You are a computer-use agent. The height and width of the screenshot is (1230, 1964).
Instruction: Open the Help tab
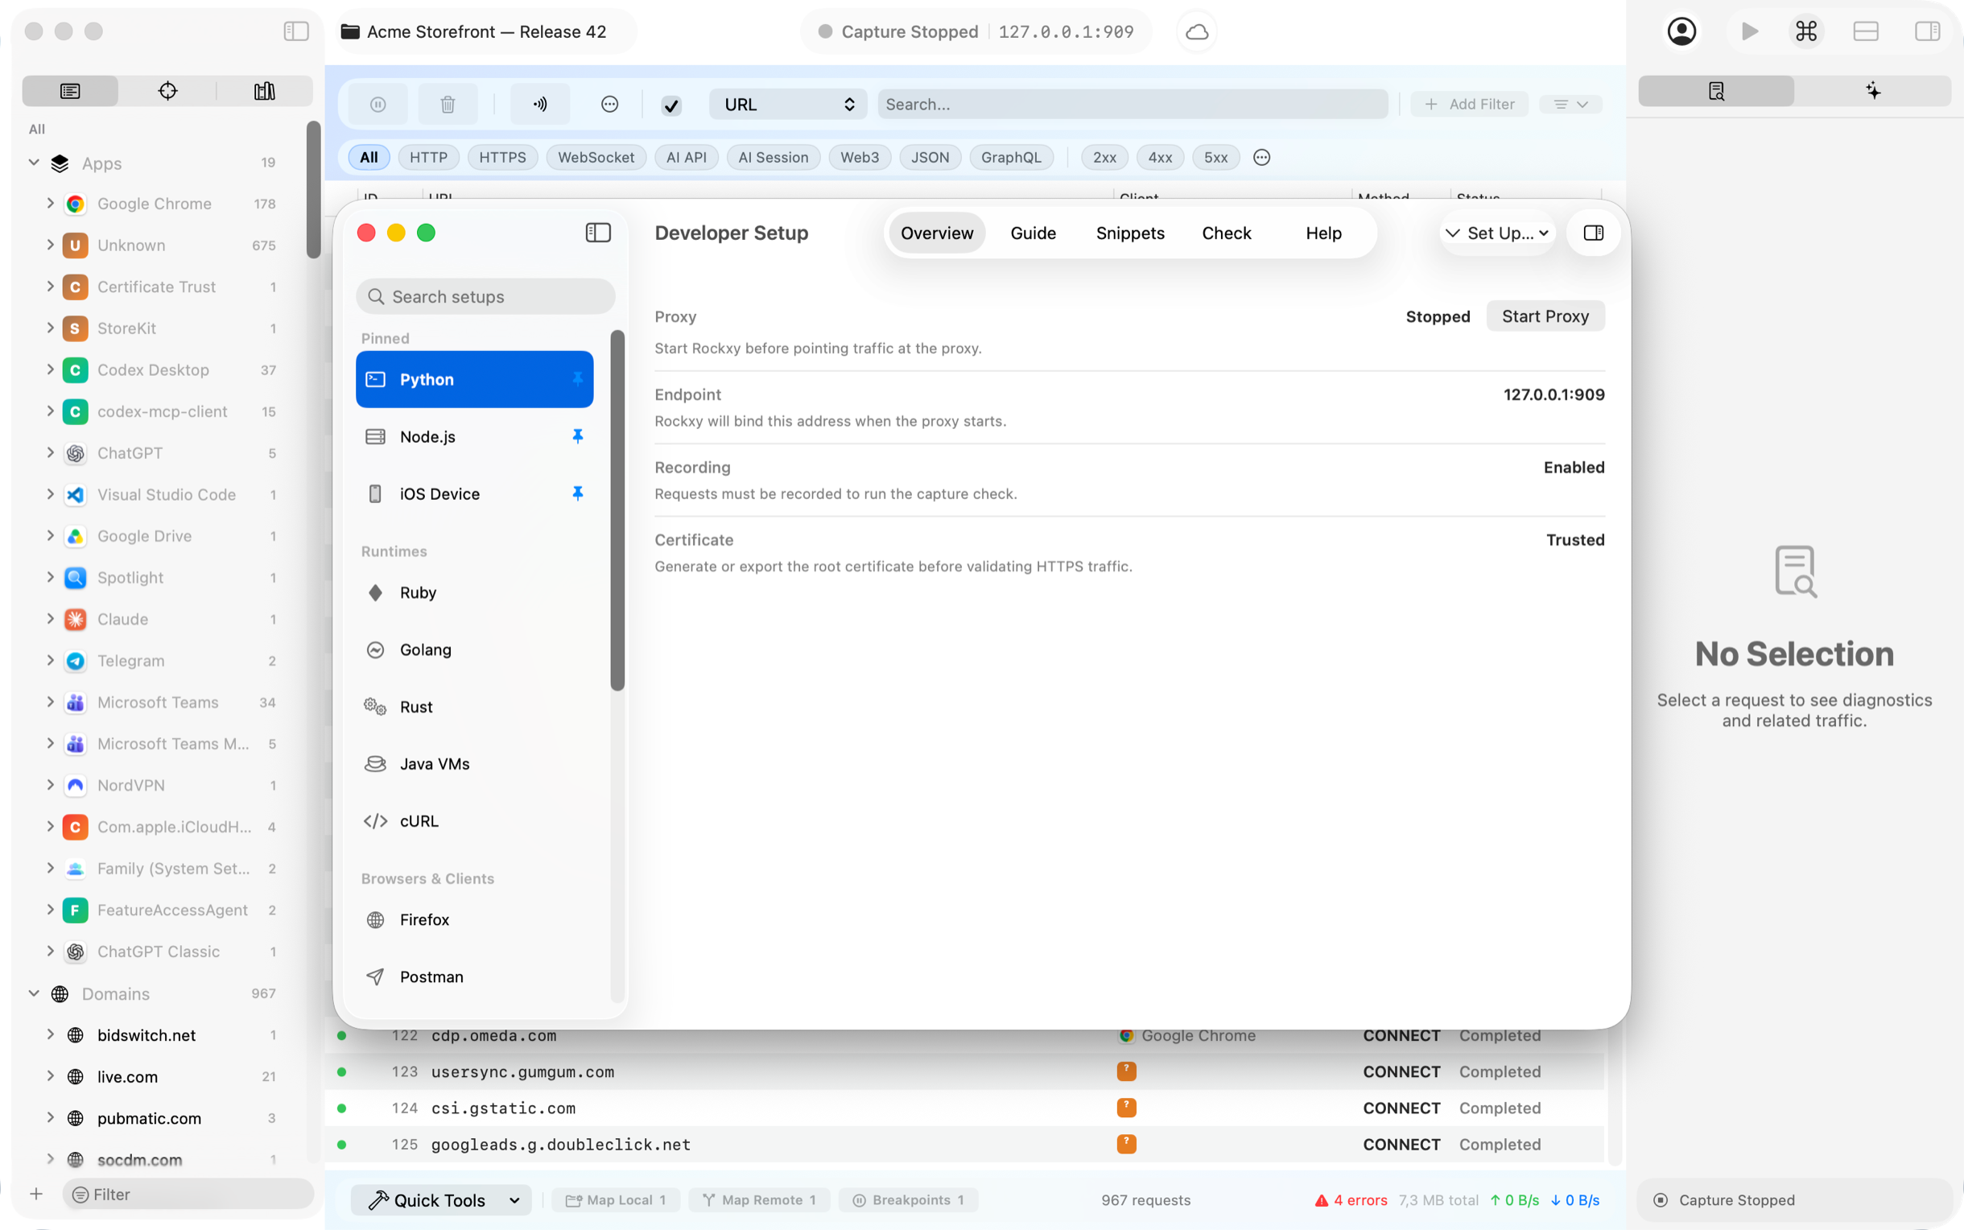click(1323, 233)
